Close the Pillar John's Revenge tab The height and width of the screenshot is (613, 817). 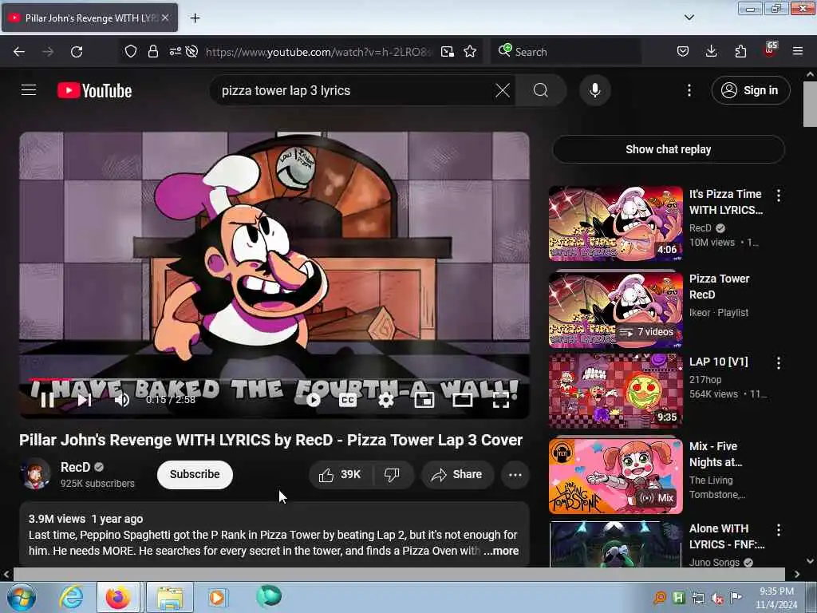pyautogui.click(x=165, y=18)
